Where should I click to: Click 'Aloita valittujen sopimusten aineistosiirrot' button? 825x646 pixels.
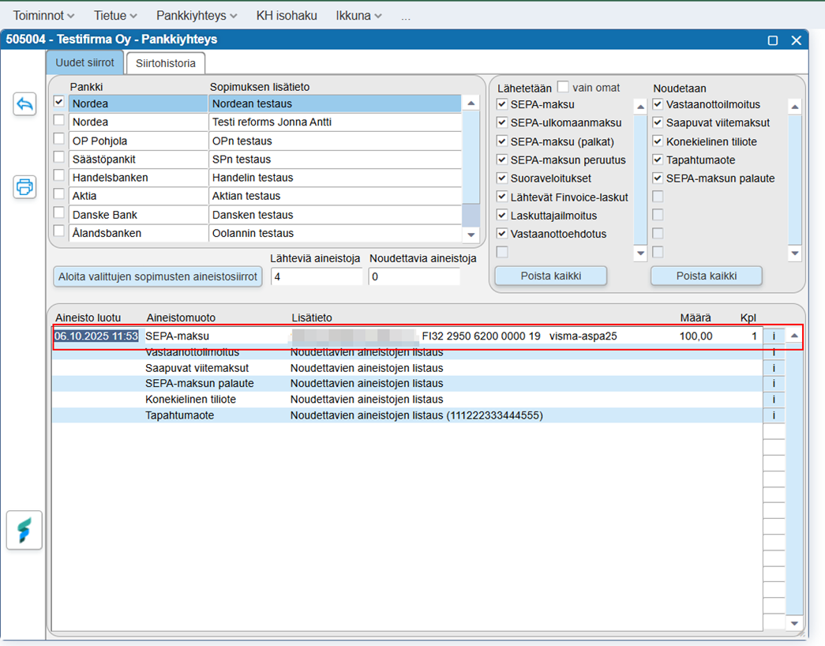pyautogui.click(x=158, y=276)
